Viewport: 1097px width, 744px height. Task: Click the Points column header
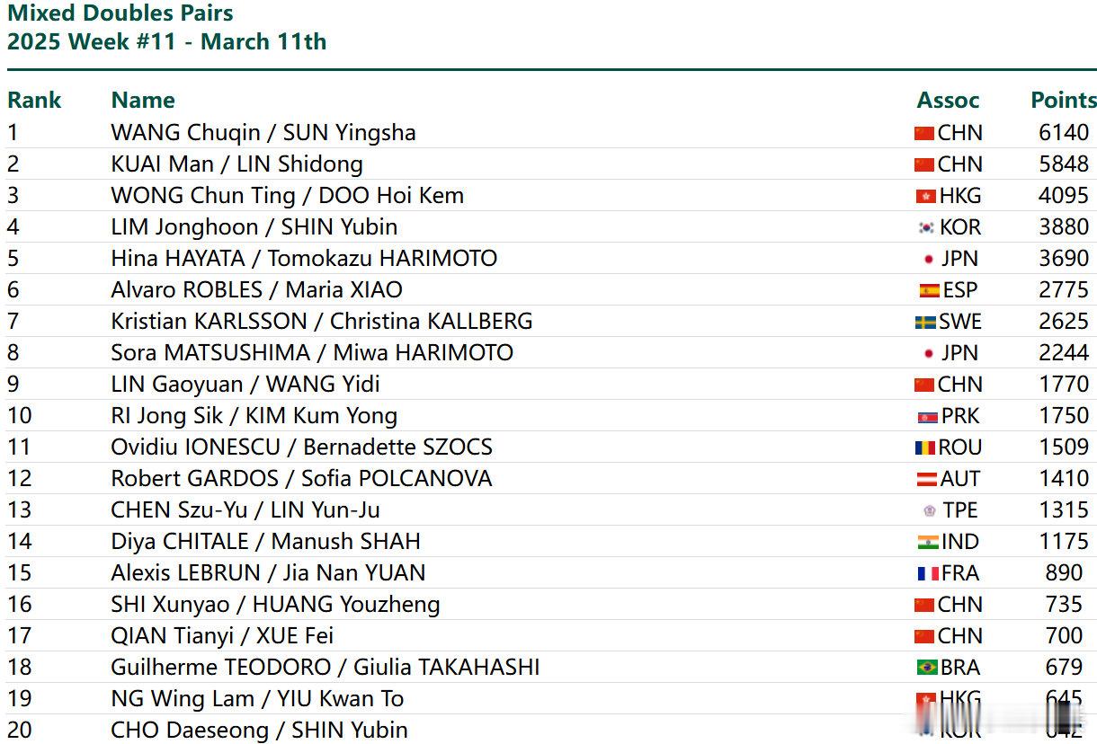coord(1064,100)
